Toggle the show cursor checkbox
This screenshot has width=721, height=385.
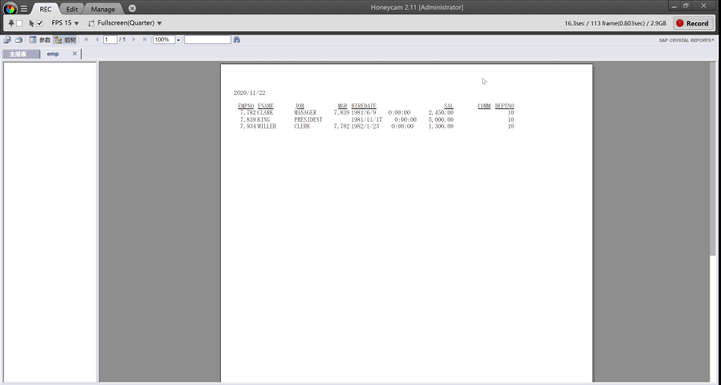click(40, 23)
